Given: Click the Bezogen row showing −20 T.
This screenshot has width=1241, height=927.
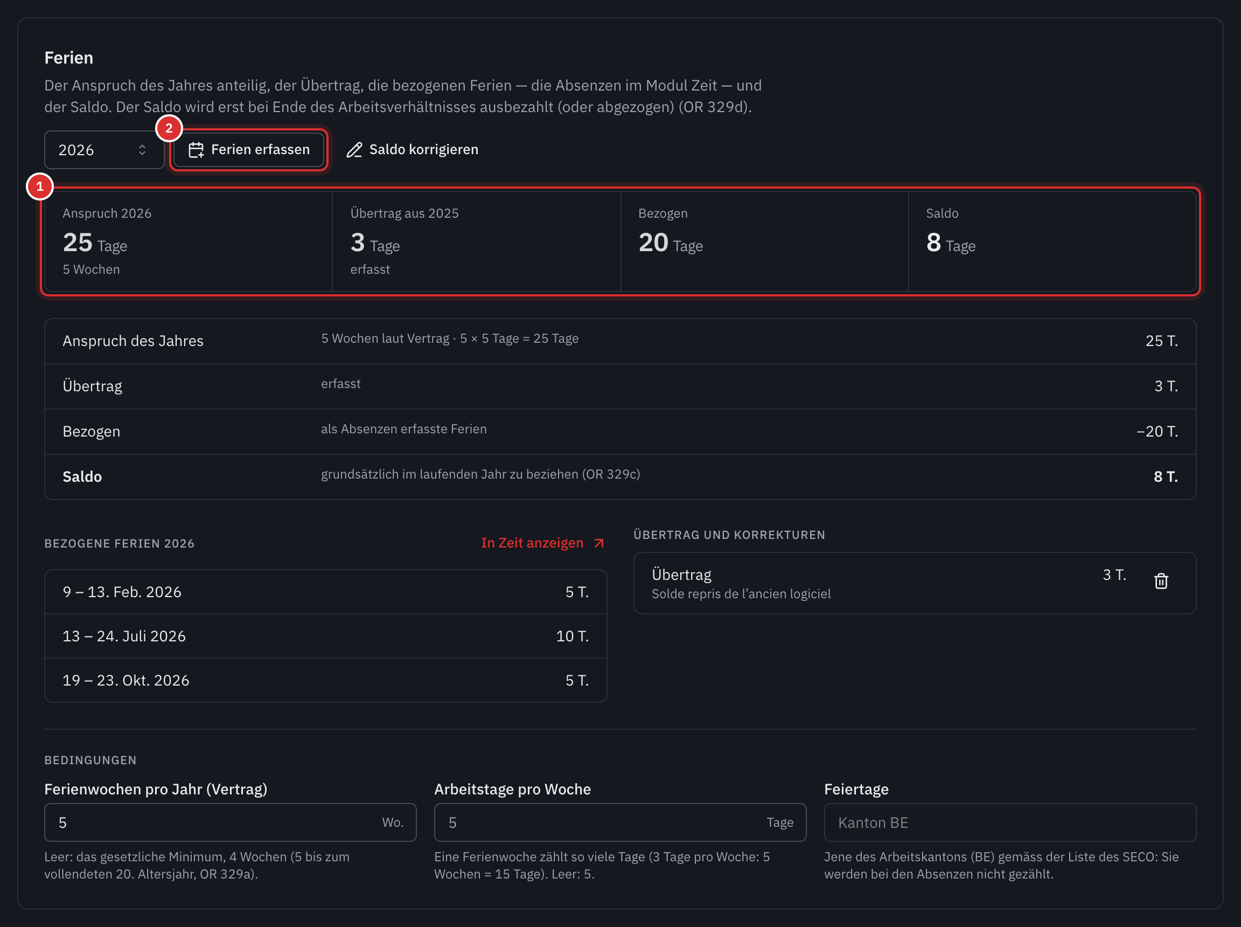Looking at the screenshot, I should pyautogui.click(x=620, y=432).
